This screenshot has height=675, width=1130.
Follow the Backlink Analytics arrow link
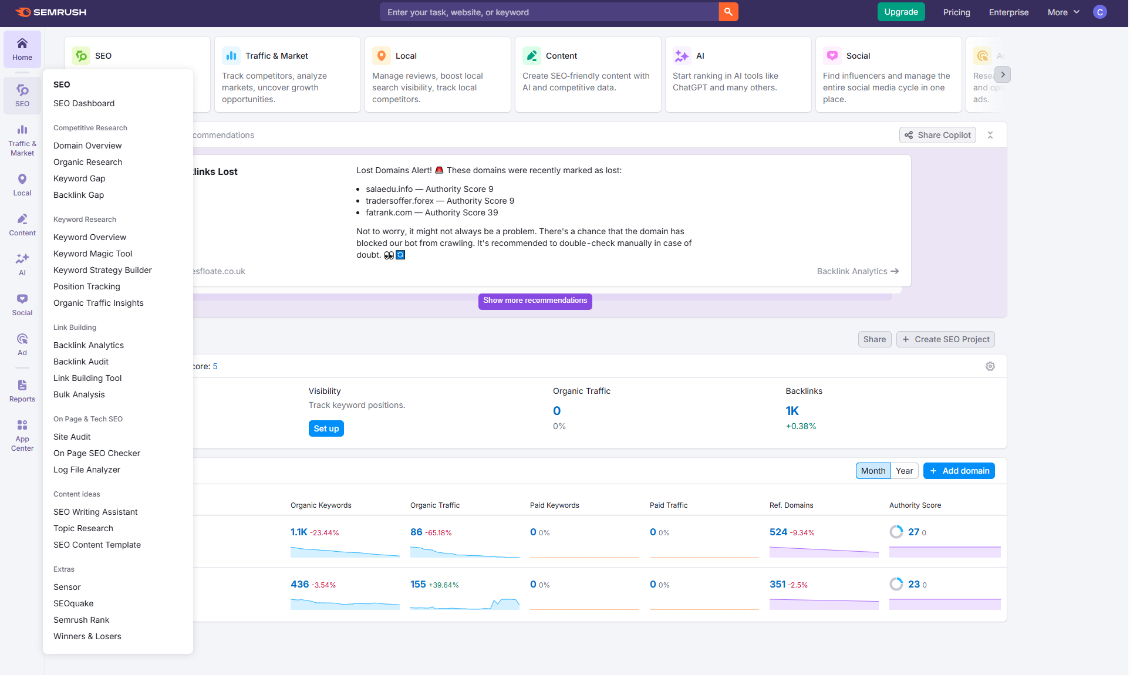858,271
